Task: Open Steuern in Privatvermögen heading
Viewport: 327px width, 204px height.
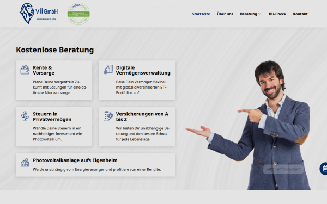Action: coord(52,116)
